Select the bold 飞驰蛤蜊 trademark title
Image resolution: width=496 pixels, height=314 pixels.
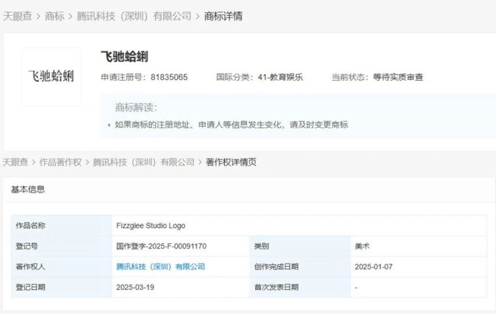pyautogui.click(x=125, y=57)
